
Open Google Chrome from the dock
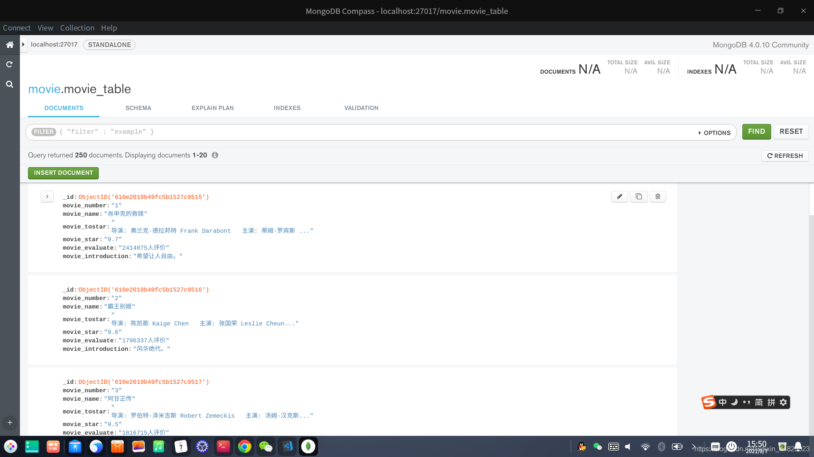[245, 446]
